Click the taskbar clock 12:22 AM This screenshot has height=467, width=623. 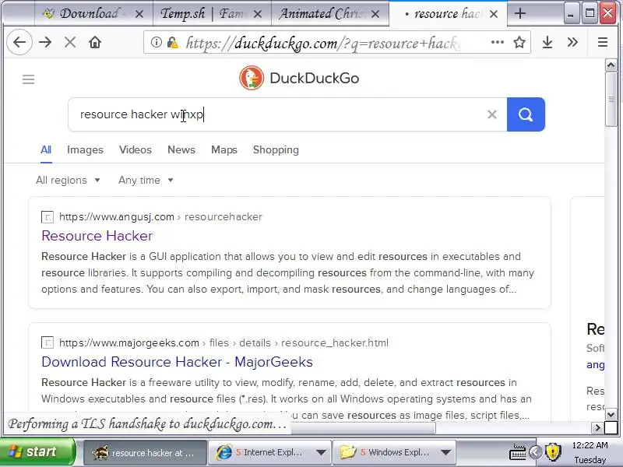(x=590, y=445)
